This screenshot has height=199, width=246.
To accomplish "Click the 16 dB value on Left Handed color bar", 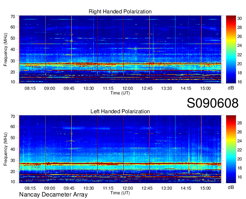I will coord(239,177).
